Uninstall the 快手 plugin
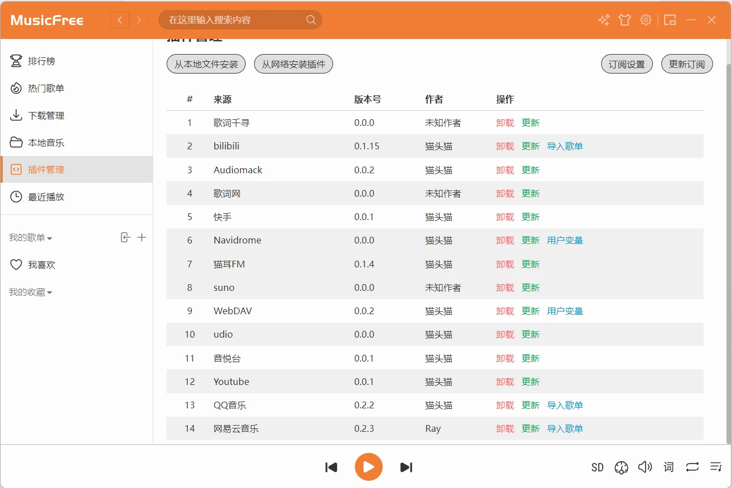This screenshot has width=732, height=488. point(505,217)
